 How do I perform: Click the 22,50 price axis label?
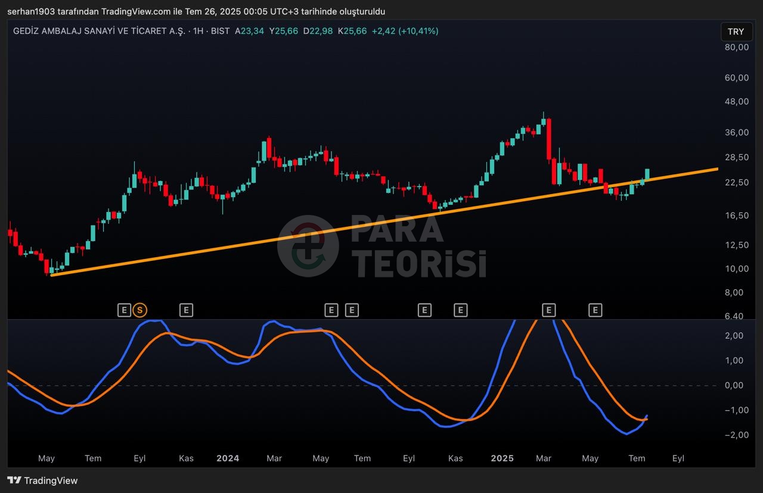point(737,182)
